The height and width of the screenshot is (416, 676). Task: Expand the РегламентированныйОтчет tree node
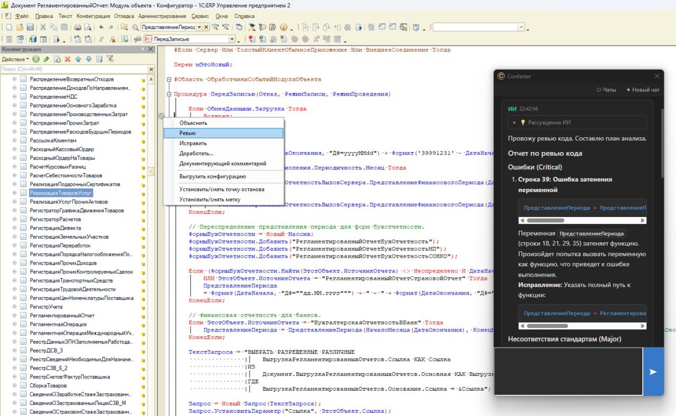point(15,316)
